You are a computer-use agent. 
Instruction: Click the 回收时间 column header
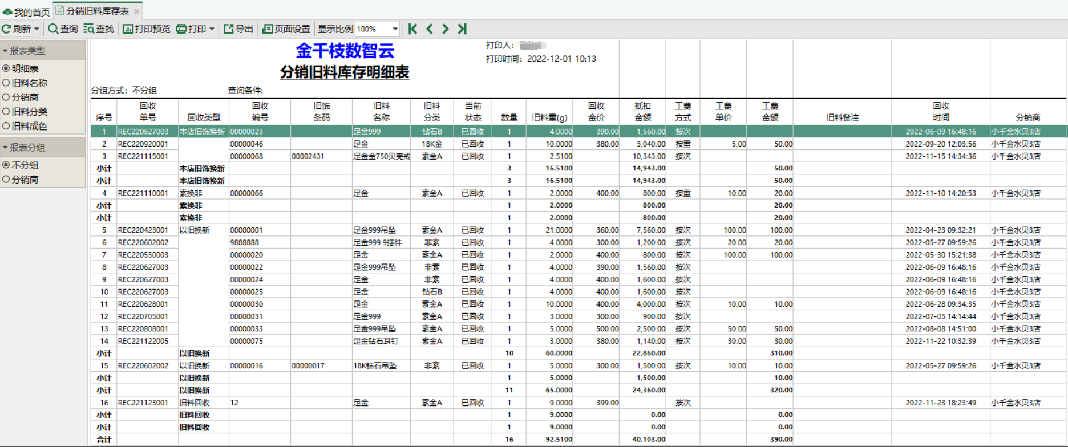941,112
